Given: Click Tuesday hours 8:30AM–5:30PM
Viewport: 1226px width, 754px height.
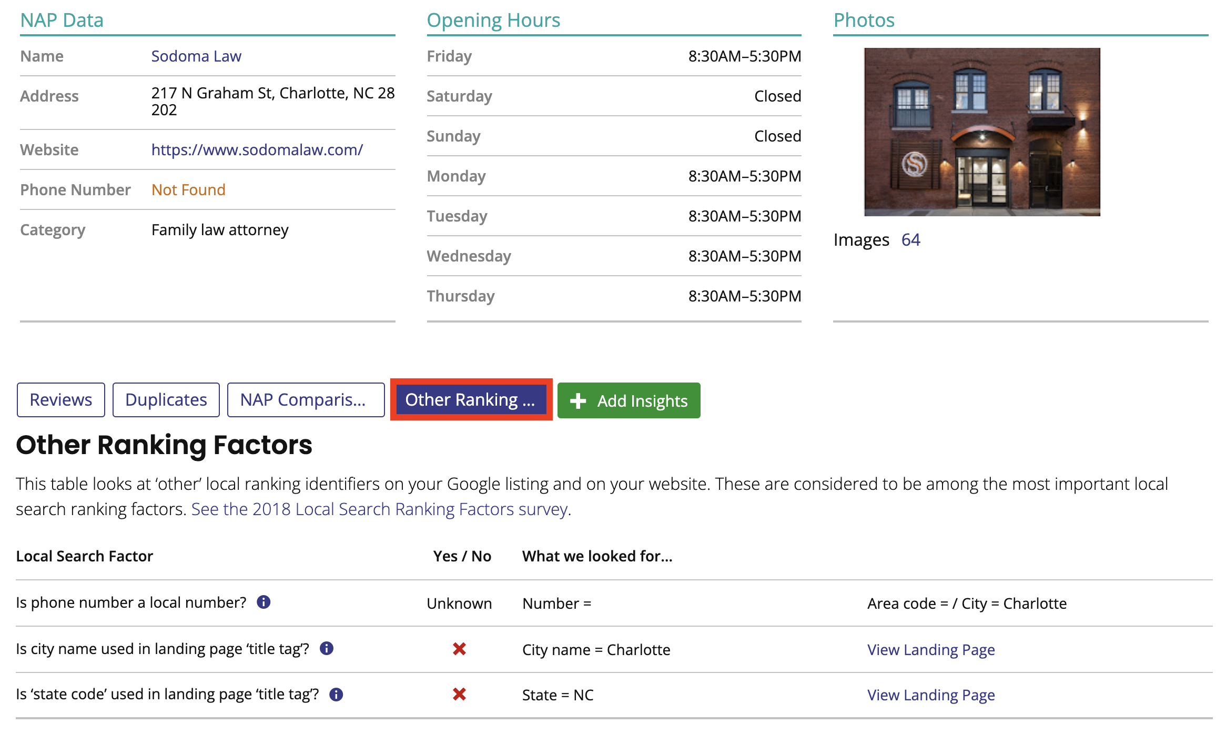Looking at the screenshot, I should click(x=745, y=216).
